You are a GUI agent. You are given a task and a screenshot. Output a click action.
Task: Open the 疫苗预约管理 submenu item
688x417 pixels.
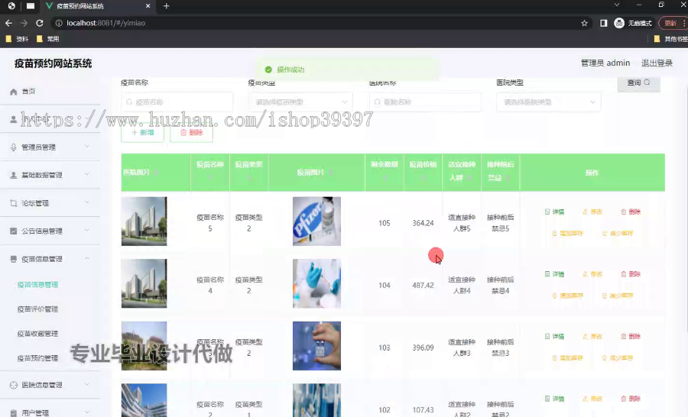pos(37,358)
